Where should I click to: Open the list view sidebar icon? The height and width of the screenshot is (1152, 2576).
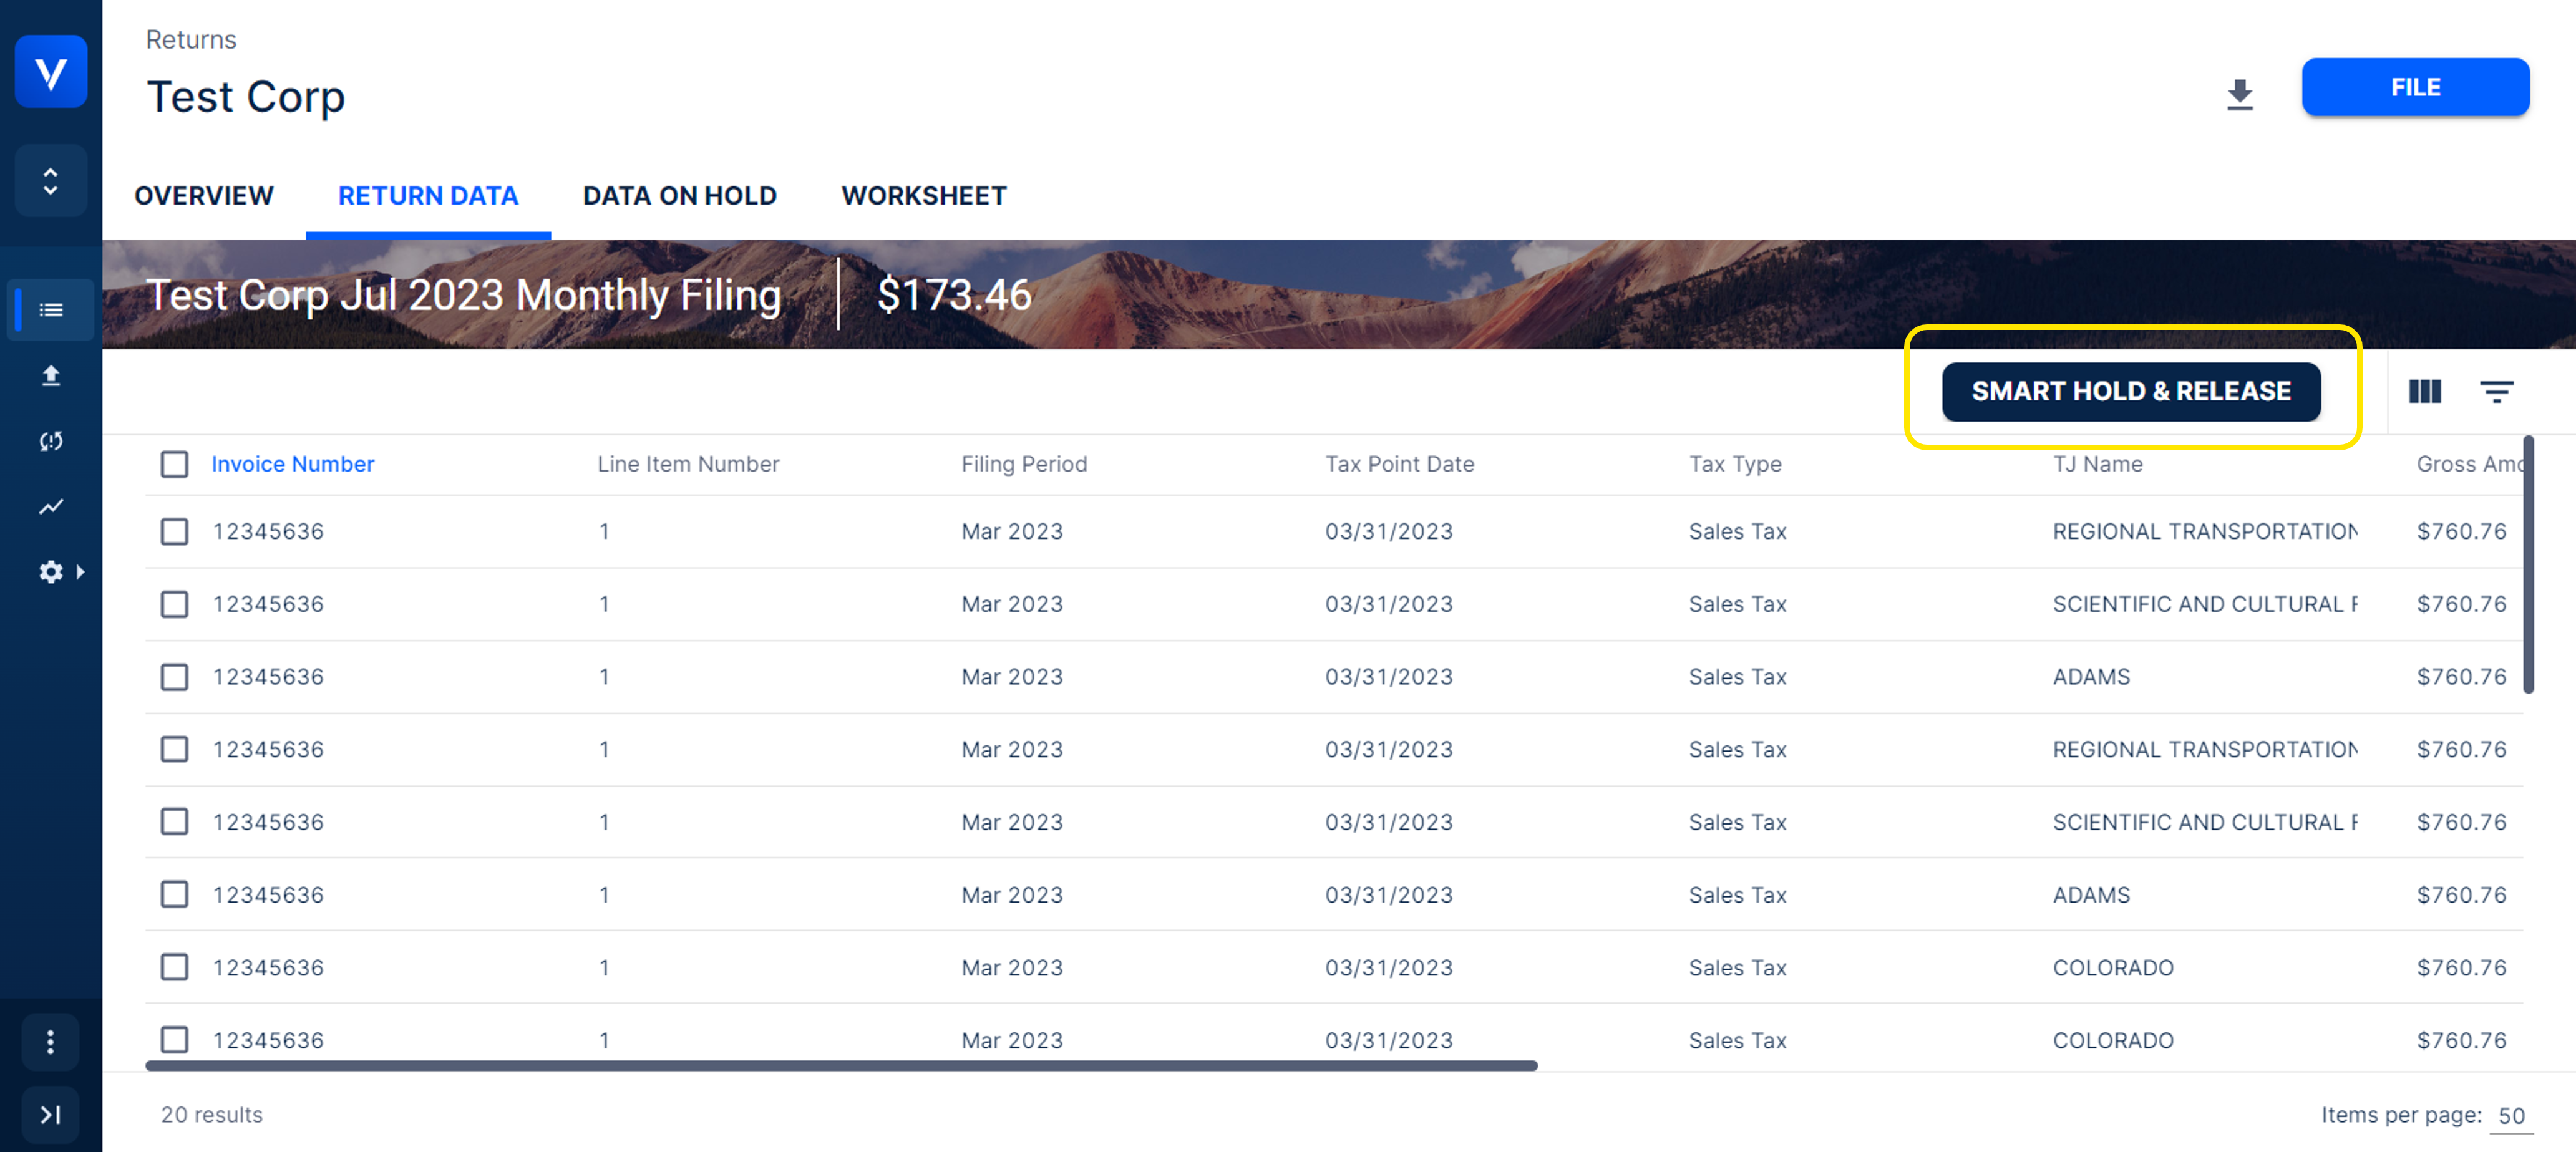50,310
